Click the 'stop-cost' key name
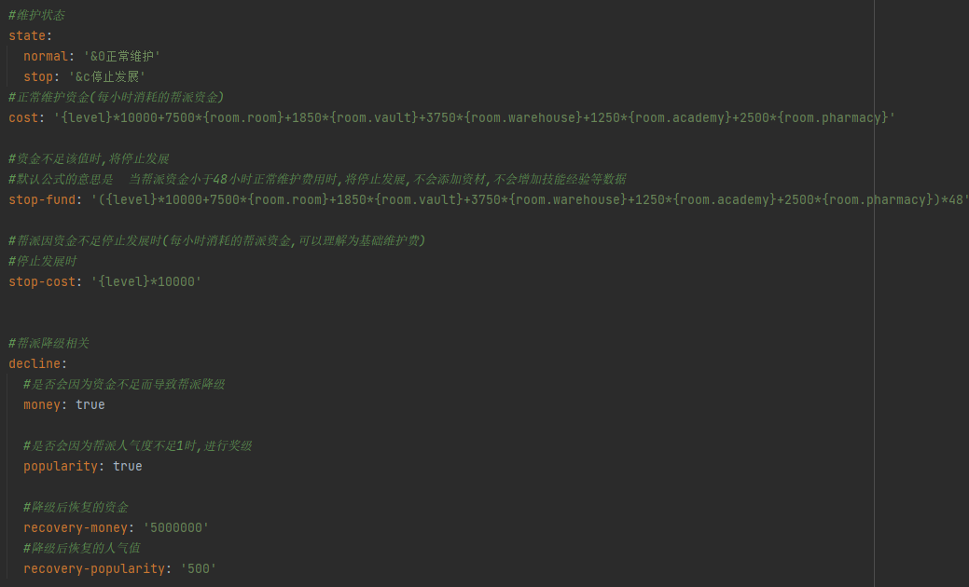 click(42, 281)
